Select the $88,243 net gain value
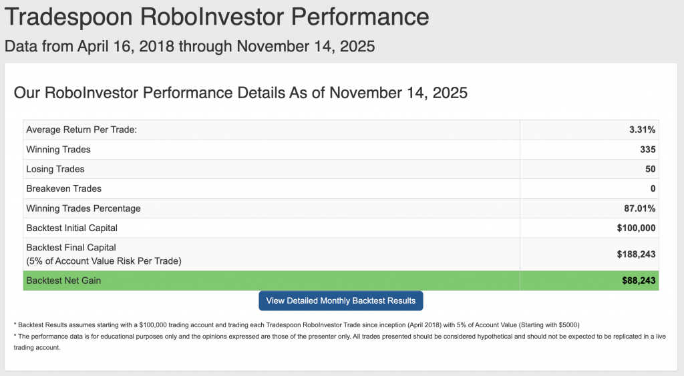The width and height of the screenshot is (684, 376). pyautogui.click(x=639, y=281)
